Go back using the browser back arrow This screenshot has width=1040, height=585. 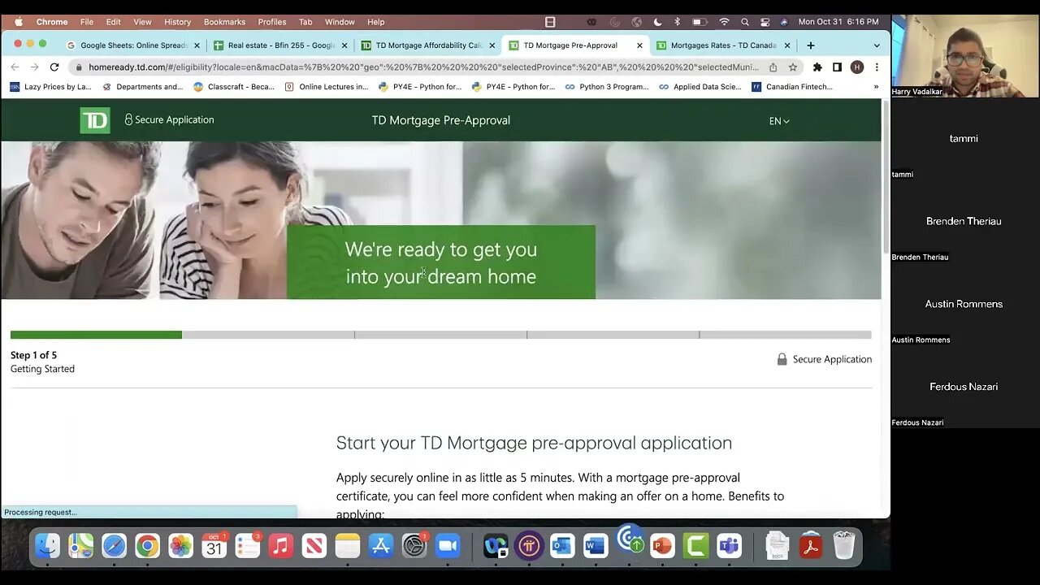15,67
